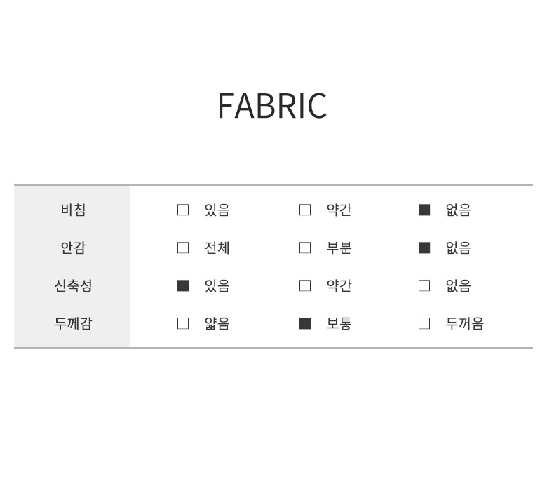Uncheck the filled 없음 box in 비침 row
This screenshot has width=547, height=486.
point(424,210)
